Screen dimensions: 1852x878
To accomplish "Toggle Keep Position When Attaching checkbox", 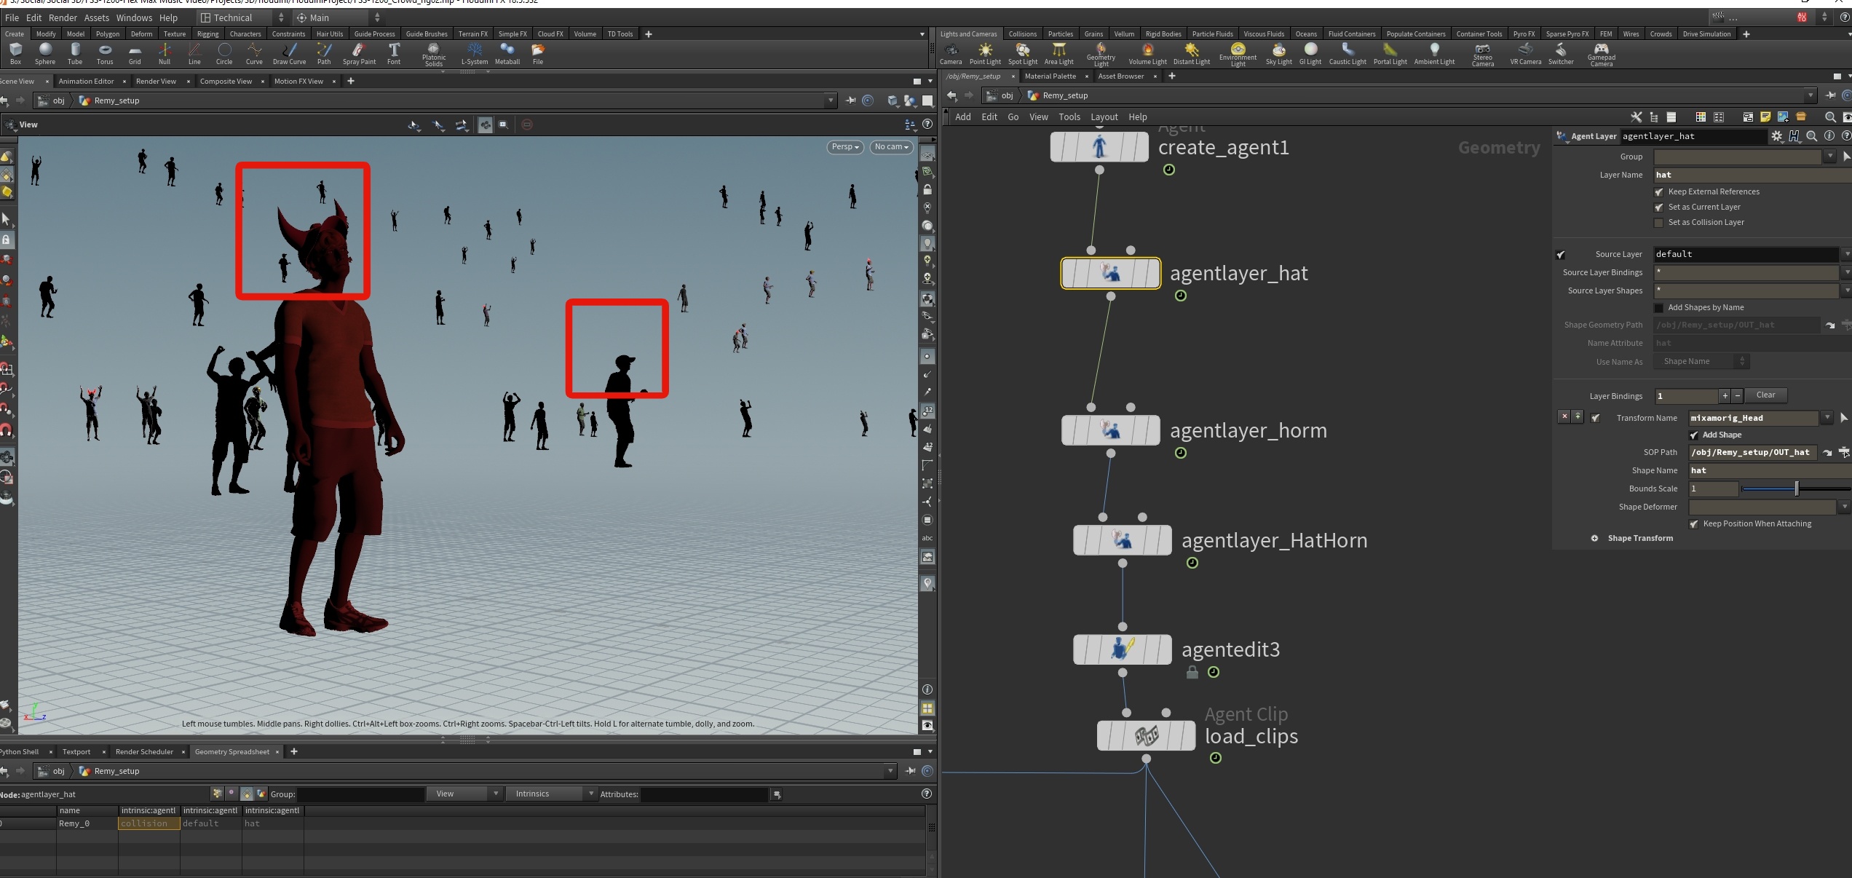I will tap(1693, 524).
